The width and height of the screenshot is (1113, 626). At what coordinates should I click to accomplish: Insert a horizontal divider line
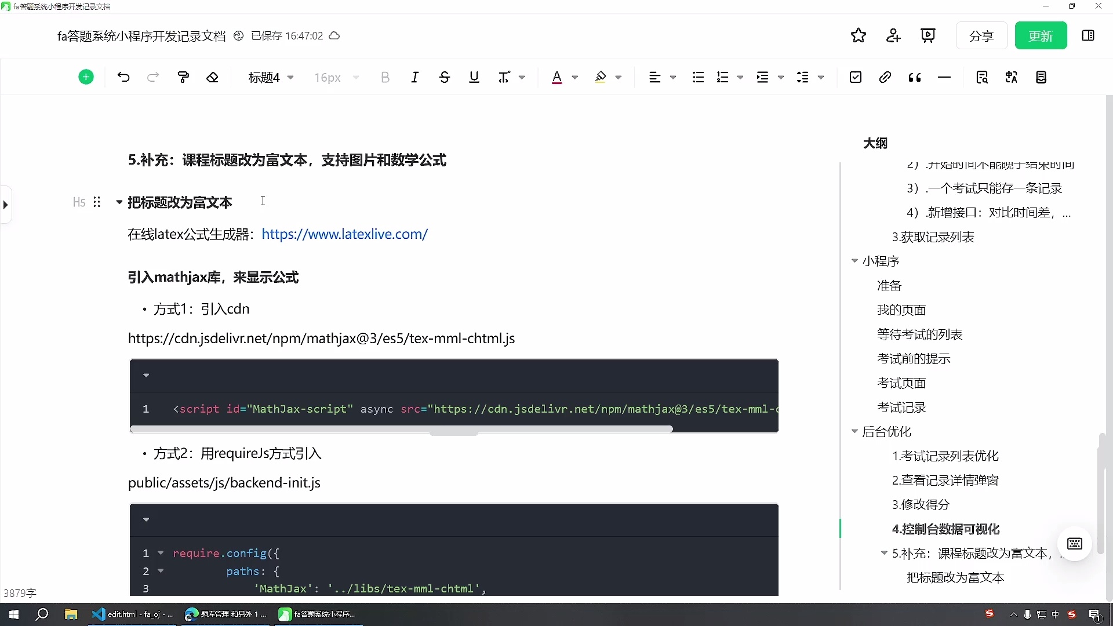point(944,77)
